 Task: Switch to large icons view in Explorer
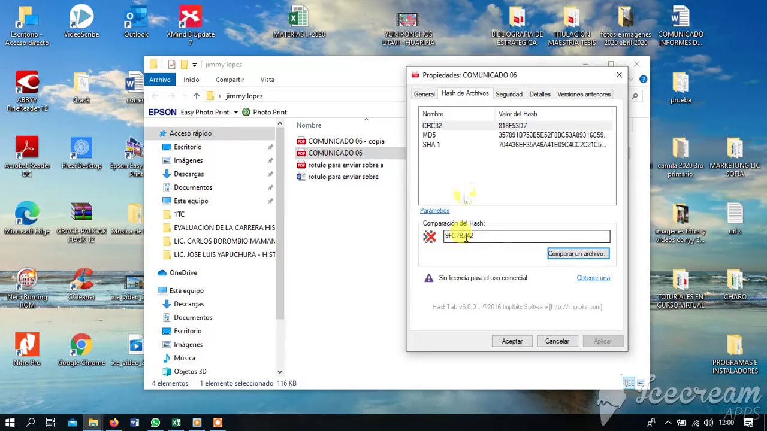click(641, 383)
